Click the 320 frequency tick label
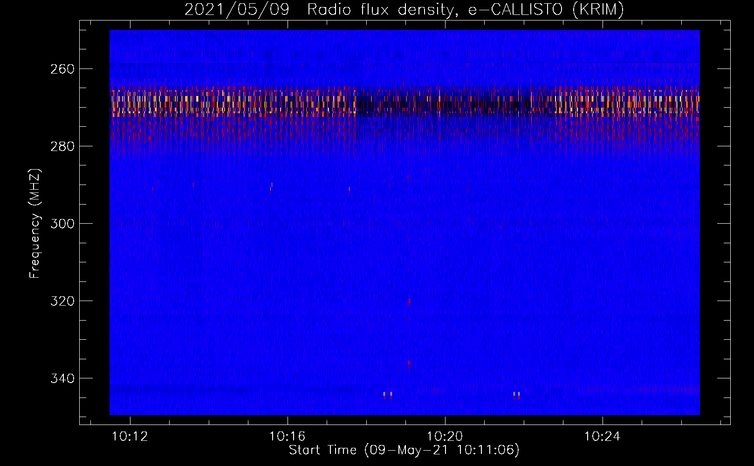Viewport: 754px width, 466px height. point(62,301)
